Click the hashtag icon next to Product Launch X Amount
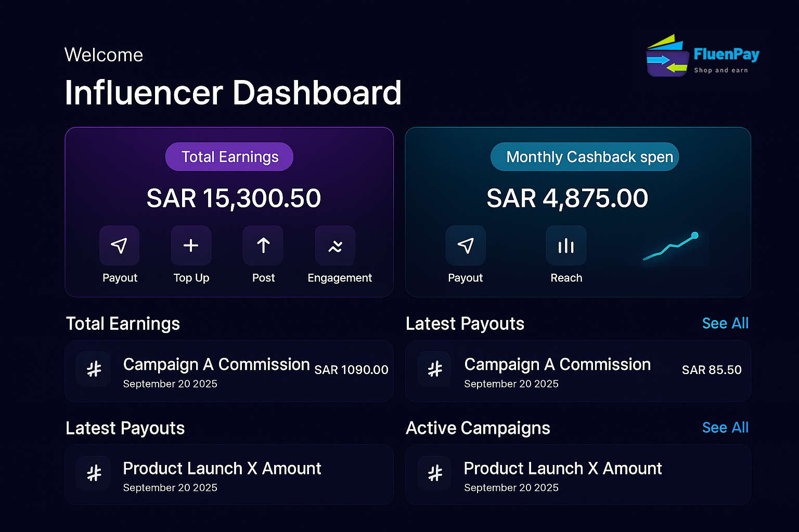 [93, 474]
